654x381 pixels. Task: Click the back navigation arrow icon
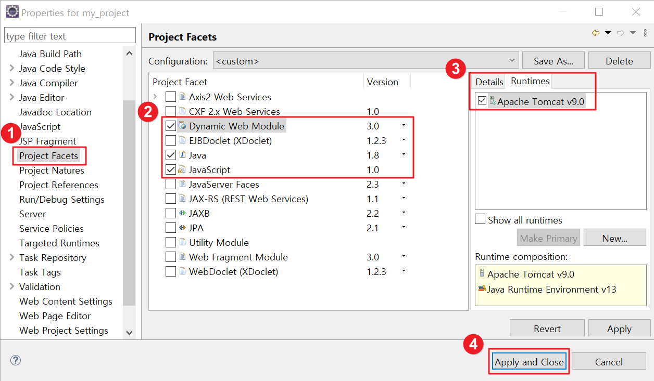pyautogui.click(x=595, y=32)
